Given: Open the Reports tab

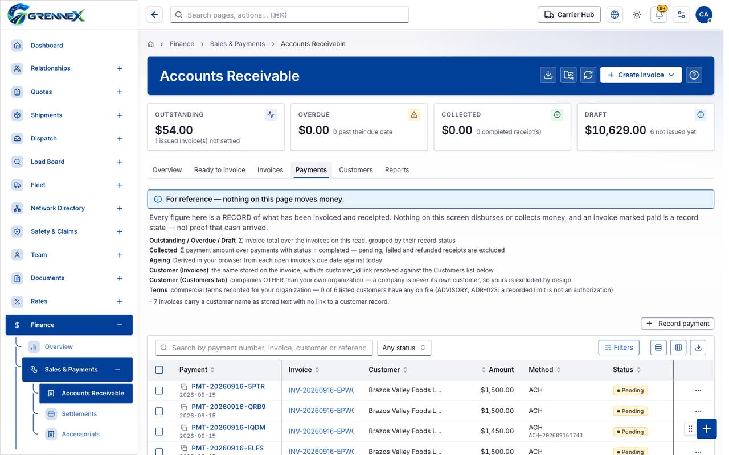Looking at the screenshot, I should tap(397, 170).
